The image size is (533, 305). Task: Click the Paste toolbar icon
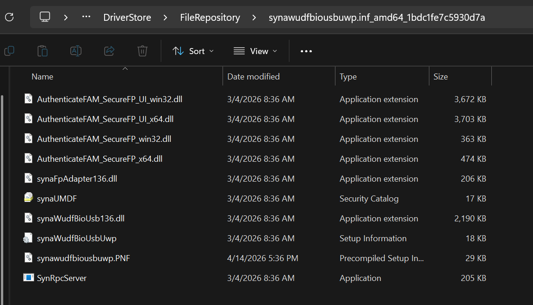point(43,51)
